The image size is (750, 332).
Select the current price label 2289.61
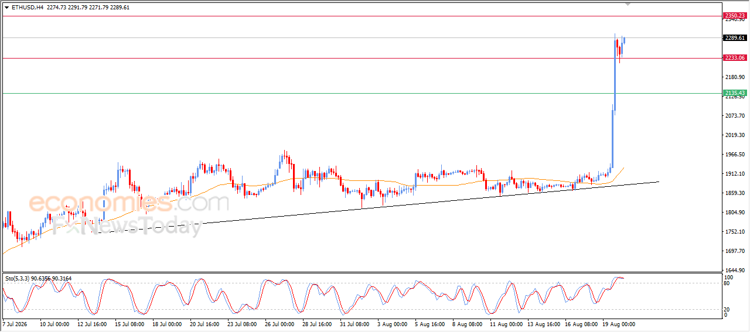pyautogui.click(x=735, y=38)
